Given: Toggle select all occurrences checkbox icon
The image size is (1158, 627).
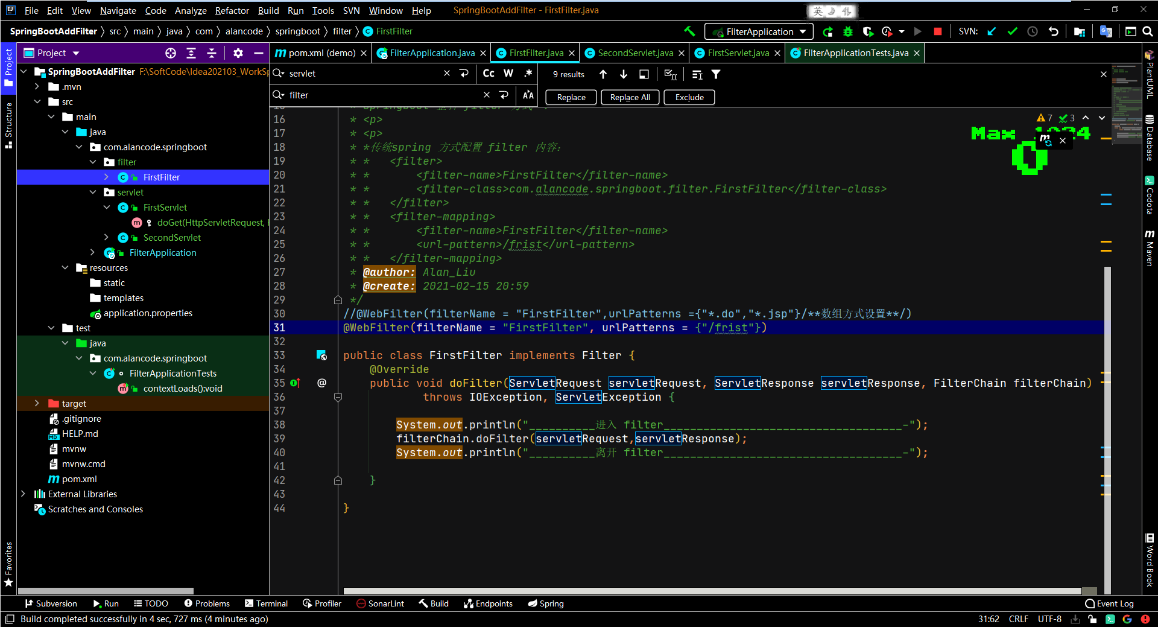Looking at the screenshot, I should (670, 74).
